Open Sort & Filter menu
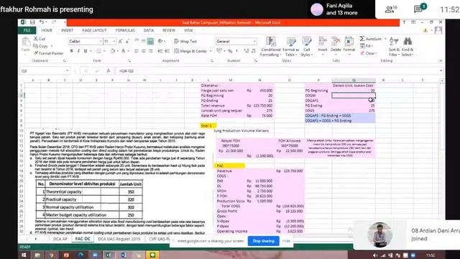460x259 pixels. [x=394, y=46]
